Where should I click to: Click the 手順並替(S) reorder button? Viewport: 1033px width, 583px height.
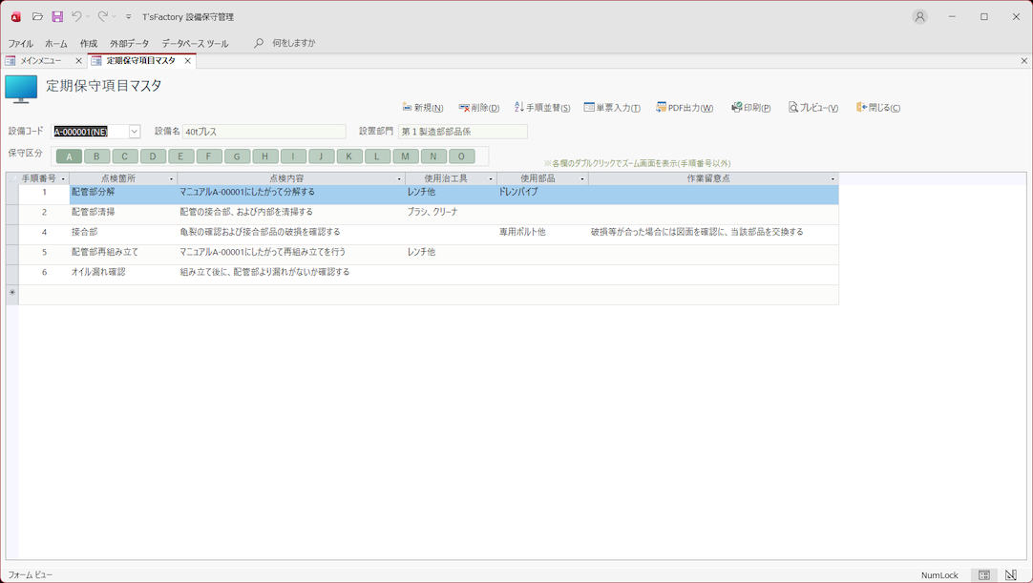click(x=542, y=108)
